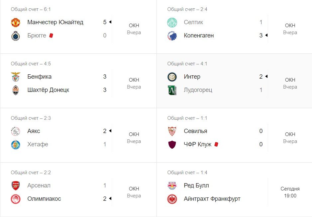This screenshot has width=312, height=217.
Task: Select the Хетафе team name
Action: tap(38, 144)
